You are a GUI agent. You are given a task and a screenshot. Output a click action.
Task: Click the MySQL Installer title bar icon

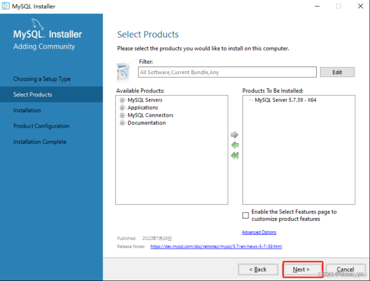pyautogui.click(x=5, y=6)
